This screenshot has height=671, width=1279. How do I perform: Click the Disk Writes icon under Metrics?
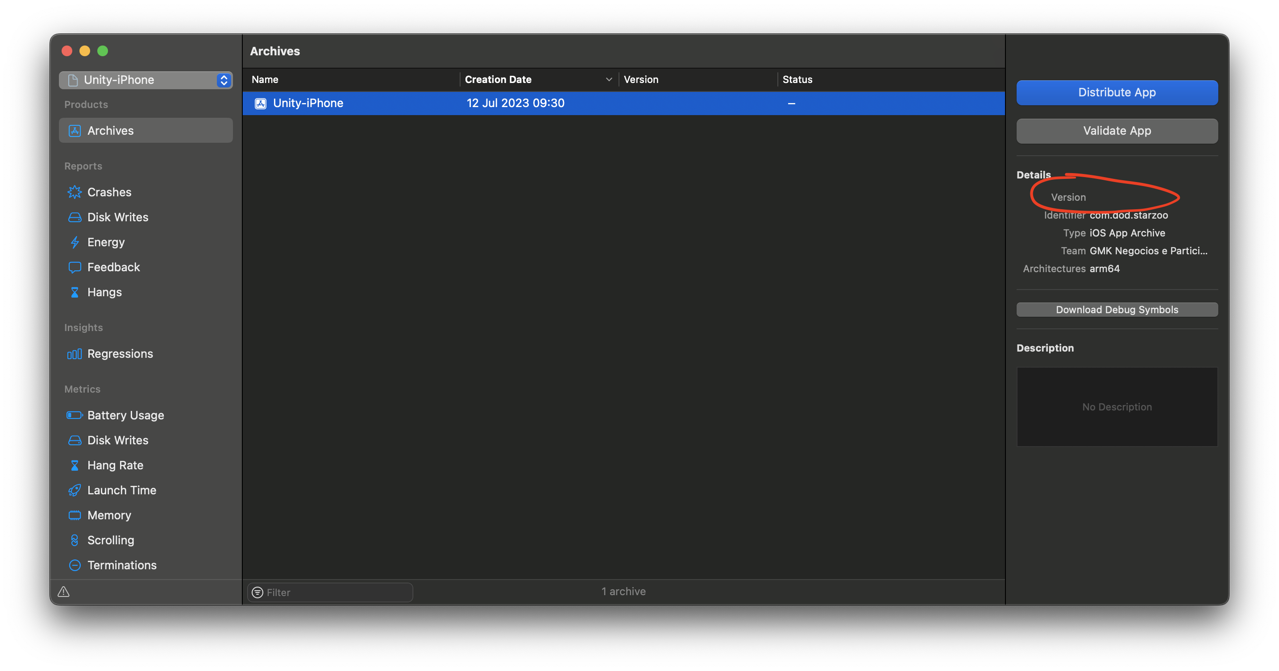[x=75, y=440]
